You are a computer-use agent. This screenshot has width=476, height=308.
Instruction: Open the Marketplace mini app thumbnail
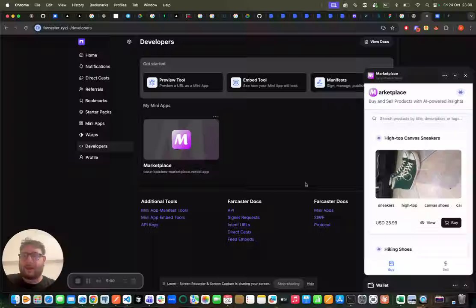tap(181, 139)
